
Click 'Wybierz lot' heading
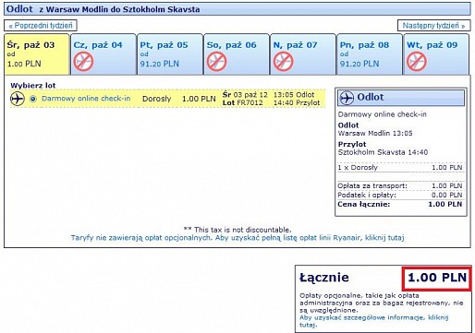[33, 85]
